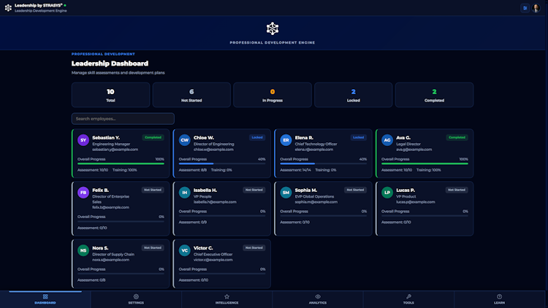Select the In Progress stat card

pos(273,95)
